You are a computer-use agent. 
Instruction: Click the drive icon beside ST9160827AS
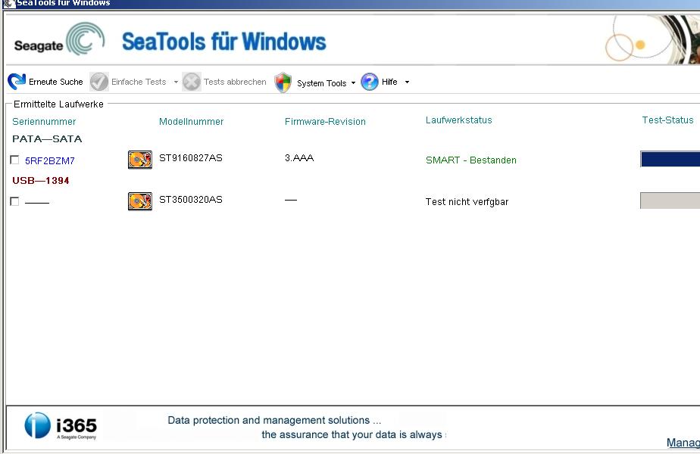(x=139, y=160)
